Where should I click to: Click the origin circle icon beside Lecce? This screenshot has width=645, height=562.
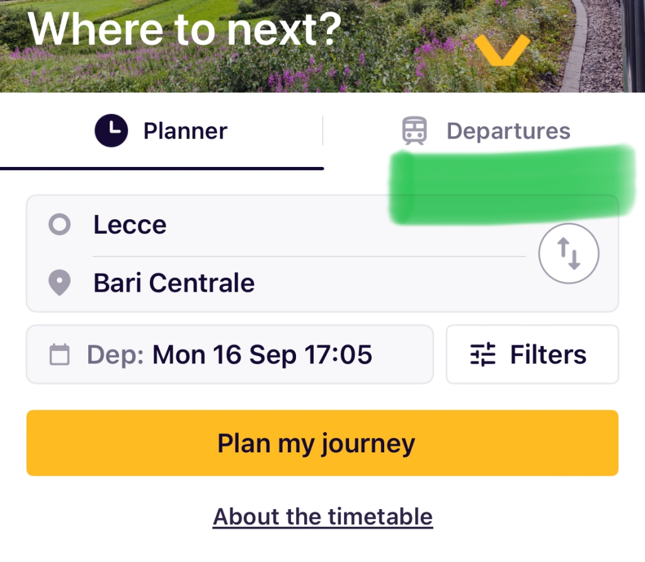[x=60, y=225]
